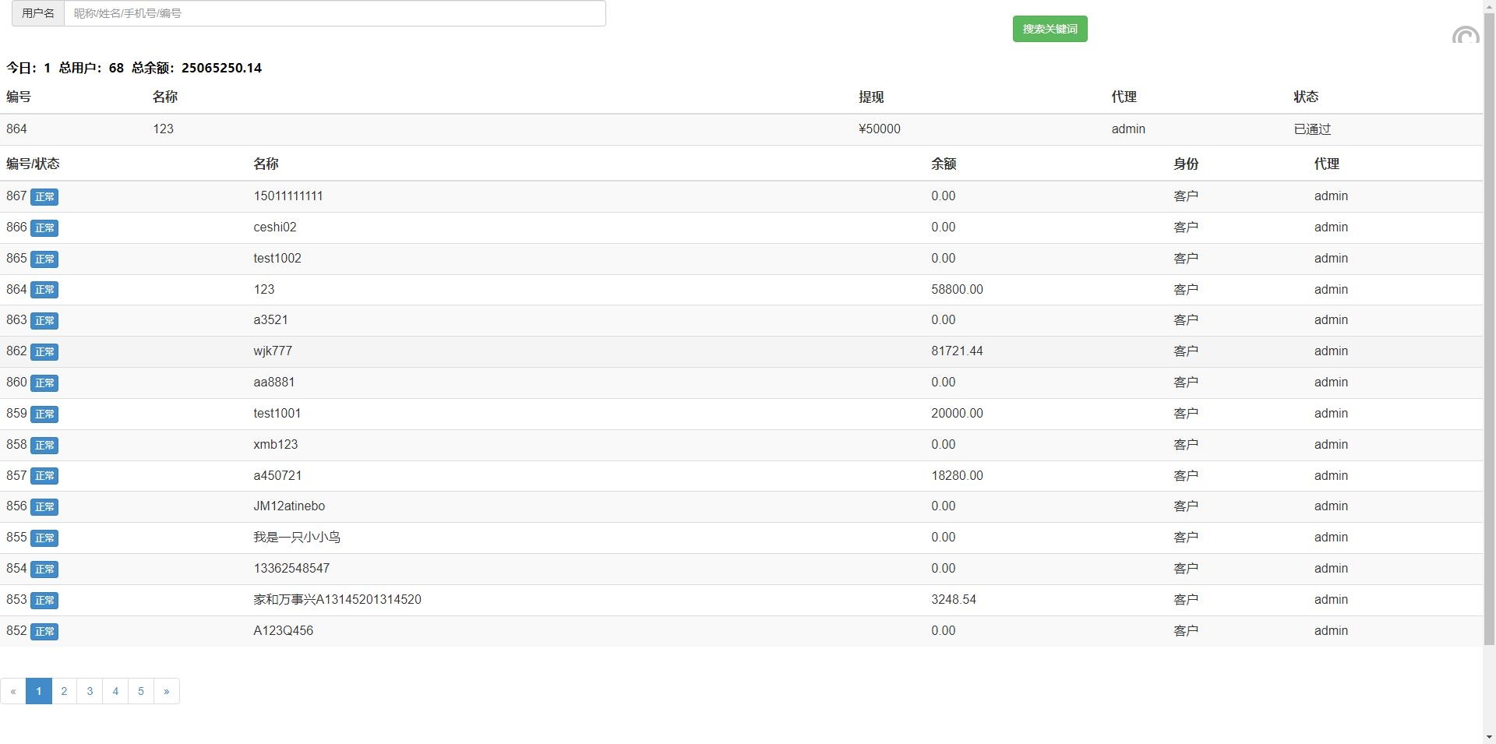Click the 正常 badge on row 859

(x=44, y=414)
